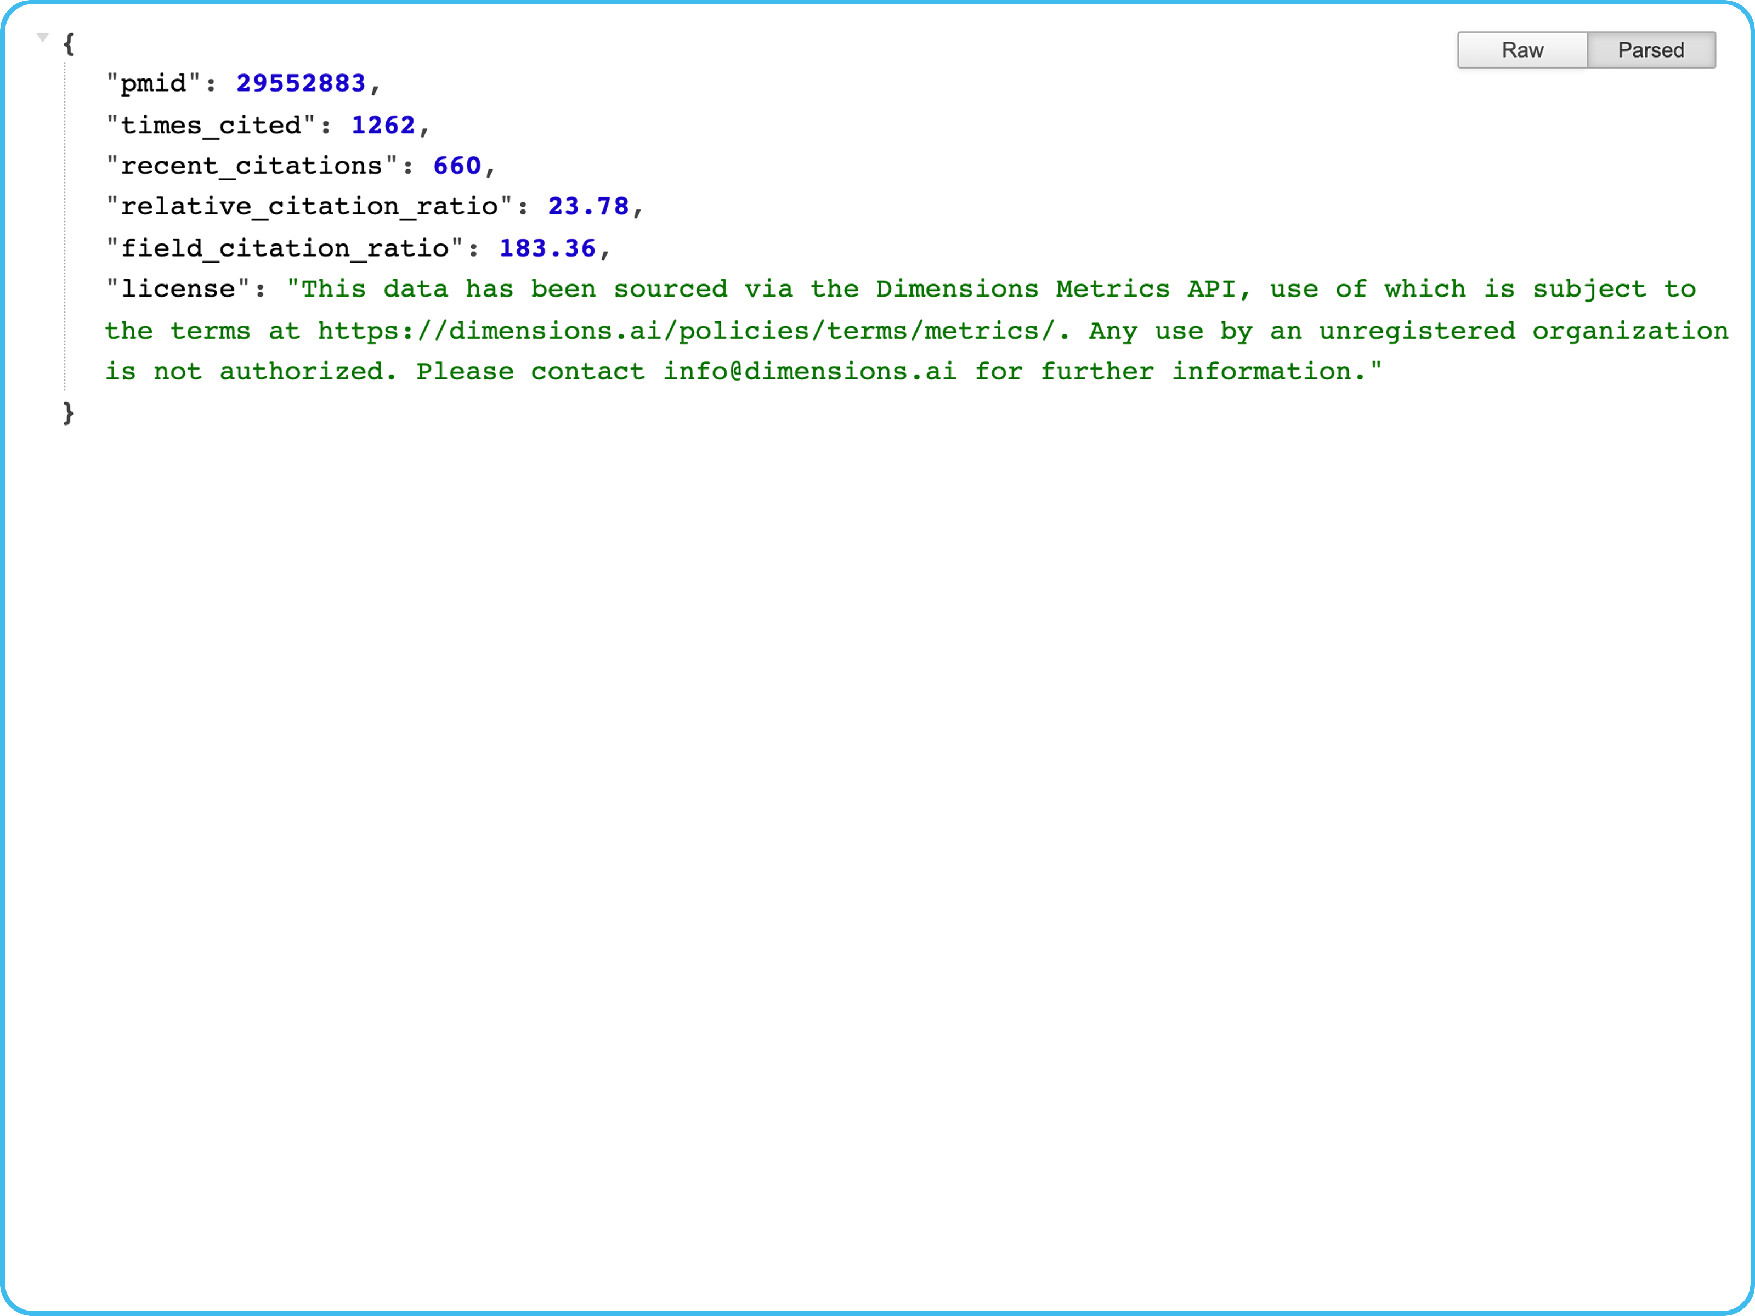This screenshot has height=1316, width=1755.
Task: Click the "relative_citation_ratio" key
Action: tap(309, 206)
